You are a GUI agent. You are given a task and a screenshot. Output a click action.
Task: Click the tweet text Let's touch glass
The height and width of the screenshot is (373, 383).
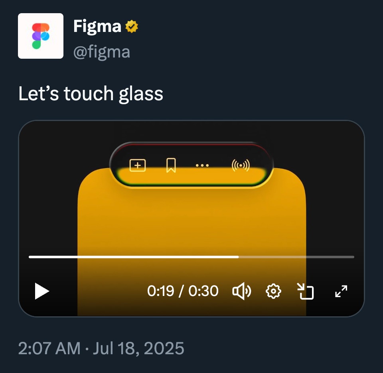(91, 93)
